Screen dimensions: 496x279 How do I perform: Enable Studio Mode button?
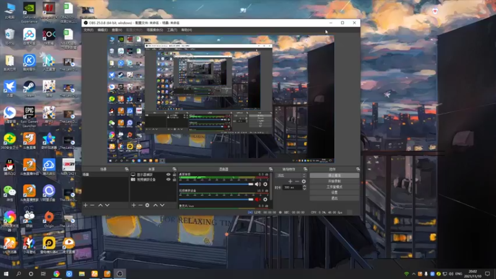pyautogui.click(x=334, y=187)
